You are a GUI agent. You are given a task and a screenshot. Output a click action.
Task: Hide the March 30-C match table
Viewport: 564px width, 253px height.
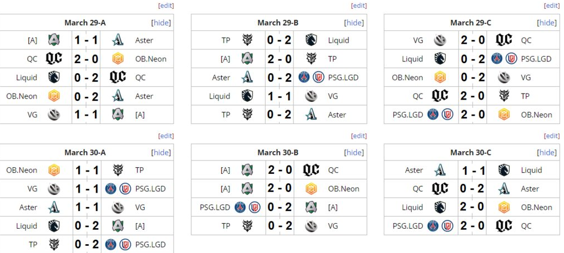pyautogui.click(x=547, y=152)
